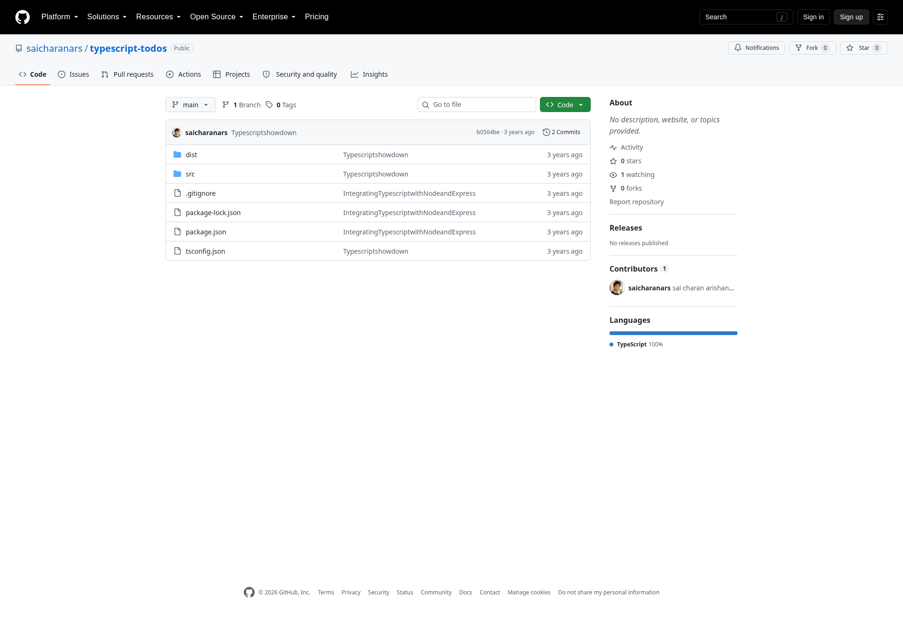The width and height of the screenshot is (903, 617).
Task: Click the header Search box
Action: (746, 17)
